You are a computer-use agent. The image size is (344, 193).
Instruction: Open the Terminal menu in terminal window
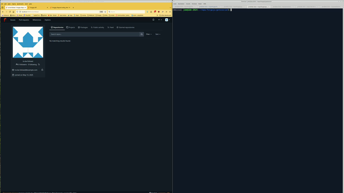coord(194,4)
